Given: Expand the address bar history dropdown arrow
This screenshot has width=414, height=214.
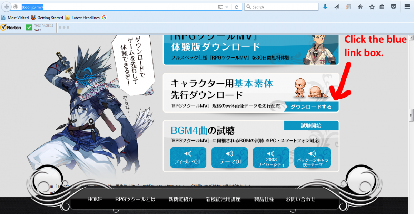Looking at the screenshot, I should pyautogui.click(x=227, y=7).
